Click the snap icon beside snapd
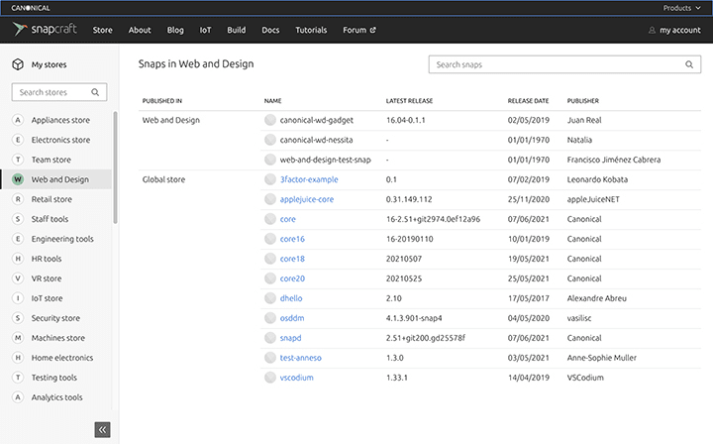 270,338
